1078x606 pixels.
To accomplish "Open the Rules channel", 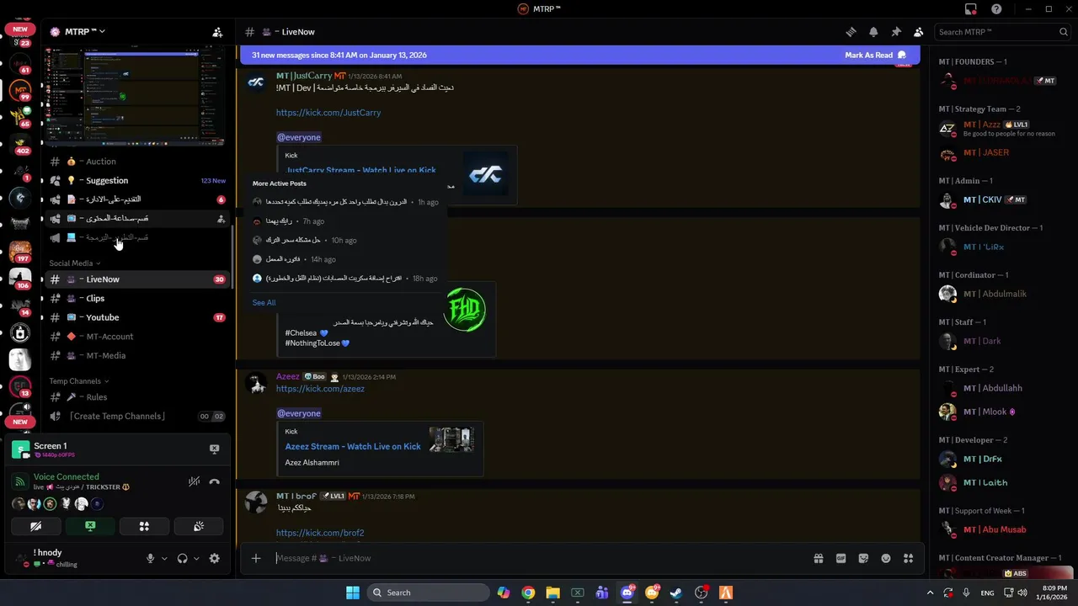I will point(137,397).
